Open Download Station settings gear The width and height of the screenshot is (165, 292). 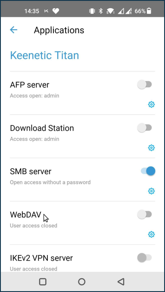pyautogui.click(x=151, y=148)
